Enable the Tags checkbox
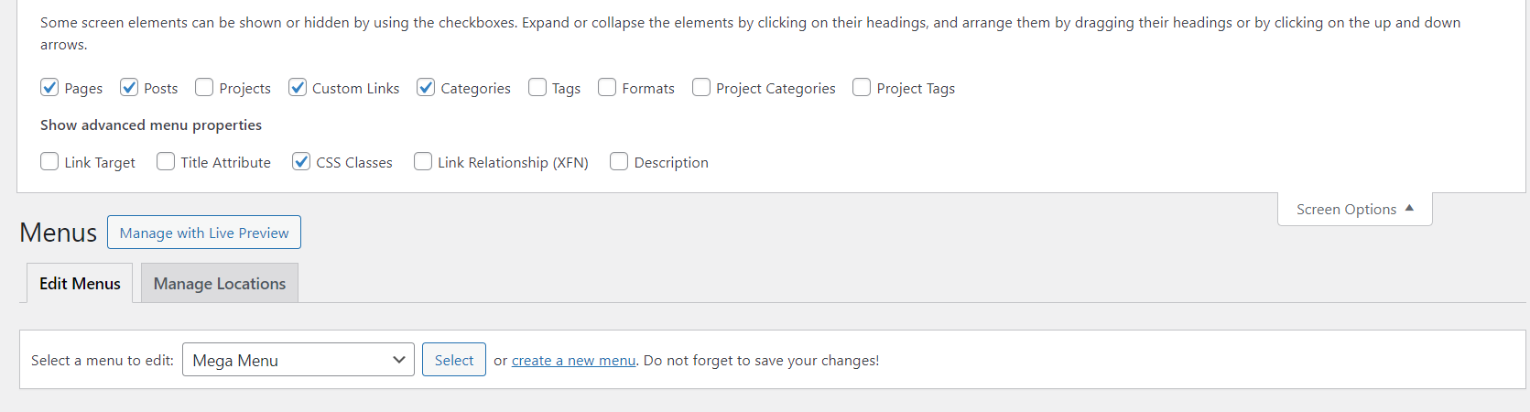Viewport: 1530px width, 412px height. [537, 88]
